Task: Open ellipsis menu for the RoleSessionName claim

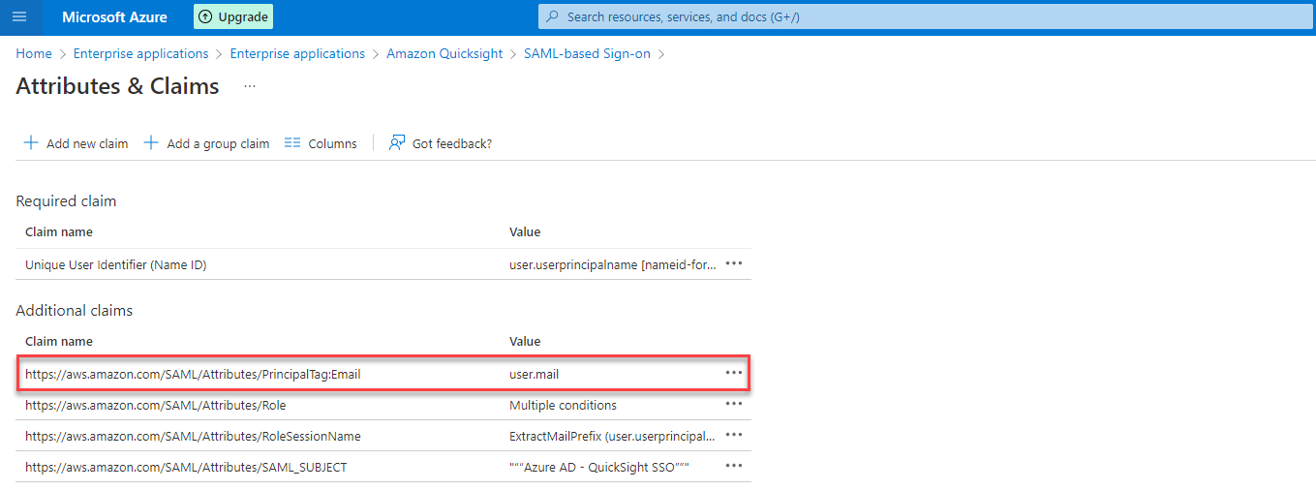Action: 734,435
